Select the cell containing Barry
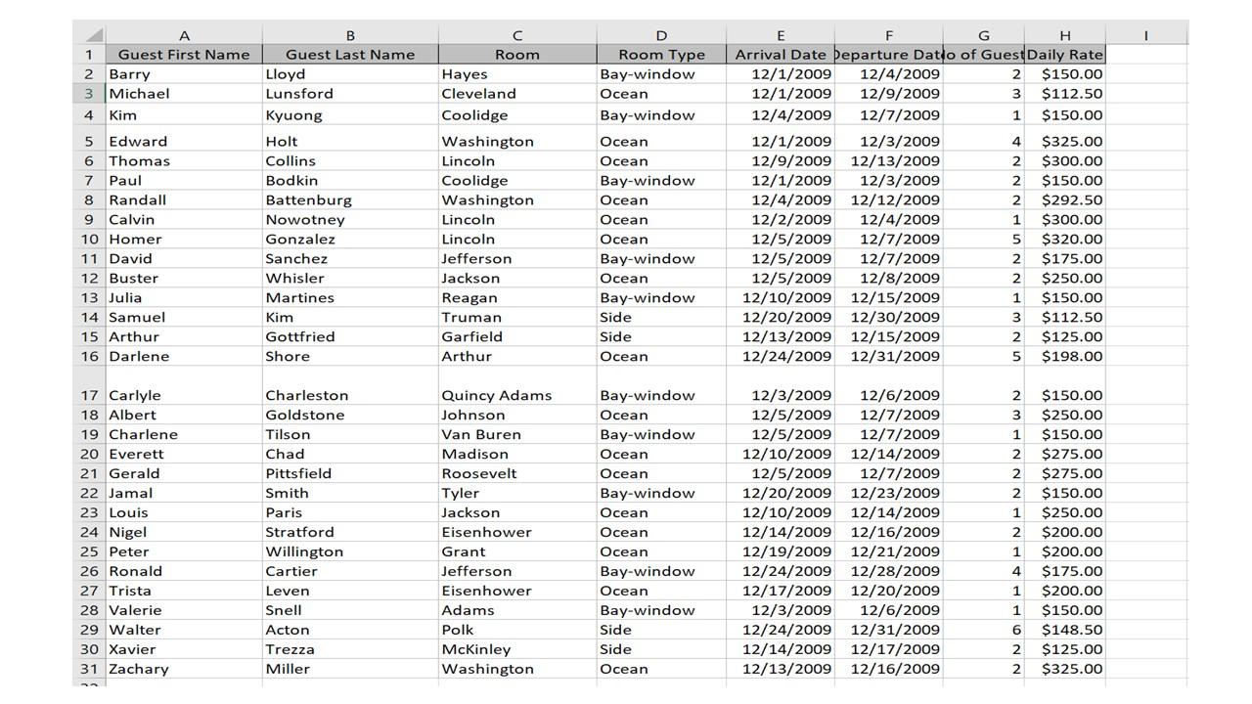The image size is (1252, 704). coord(184,73)
